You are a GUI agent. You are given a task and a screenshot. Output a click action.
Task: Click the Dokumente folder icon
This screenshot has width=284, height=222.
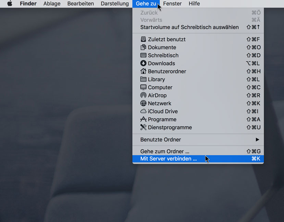coord(143,47)
